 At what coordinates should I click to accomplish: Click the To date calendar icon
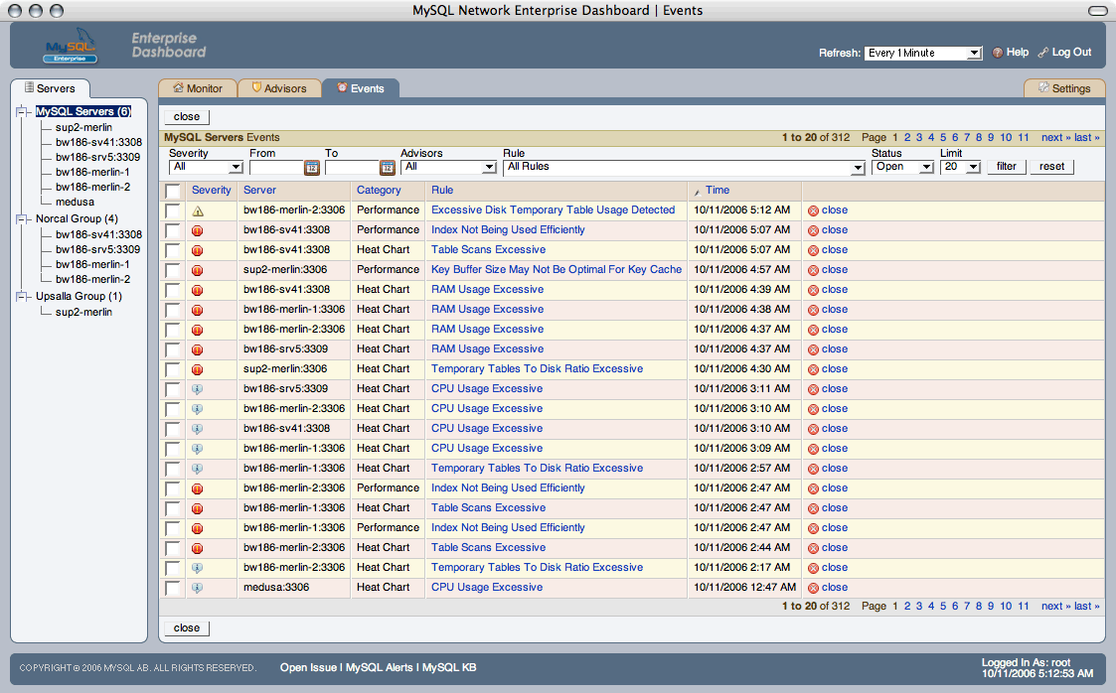[388, 168]
